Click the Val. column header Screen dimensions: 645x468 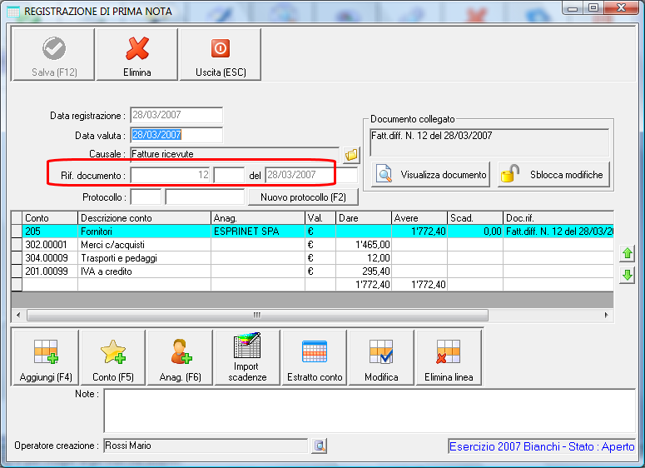320,217
